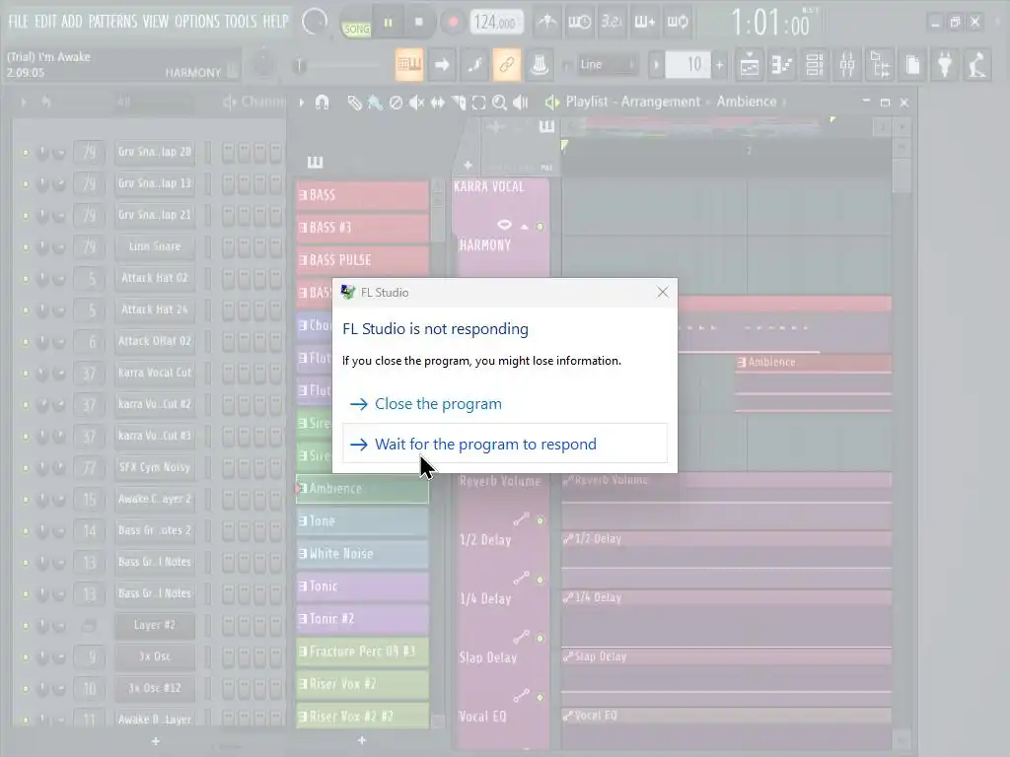Toggle step editing mode icon
The image size is (1010, 757).
(x=474, y=64)
